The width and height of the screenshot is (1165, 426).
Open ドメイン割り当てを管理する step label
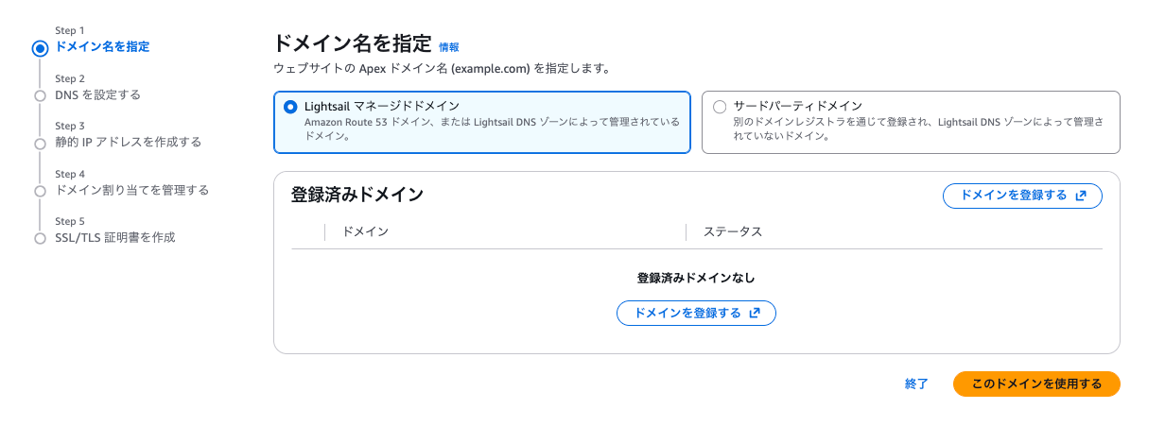coord(131,190)
